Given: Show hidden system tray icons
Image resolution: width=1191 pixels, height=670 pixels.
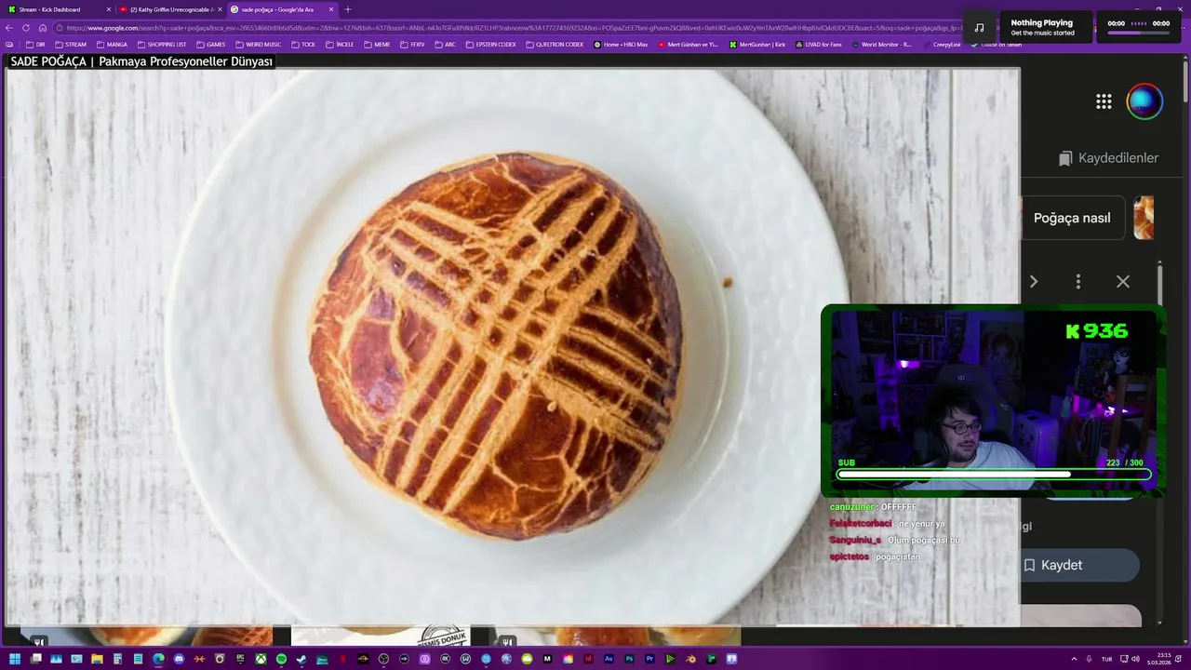Looking at the screenshot, I should tap(1074, 659).
